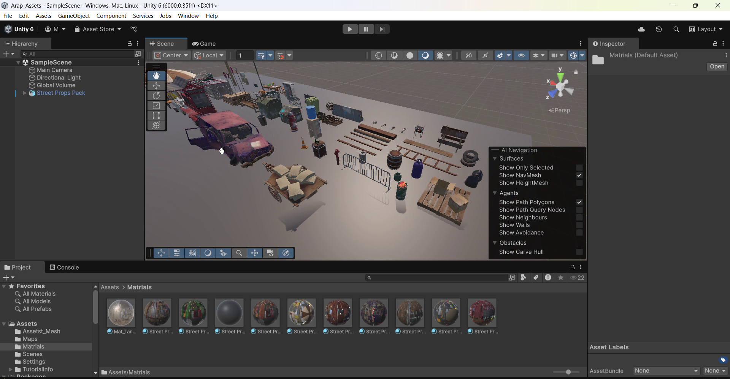This screenshot has height=379, width=730.
Task: Open the Assets menu
Action: pos(43,16)
